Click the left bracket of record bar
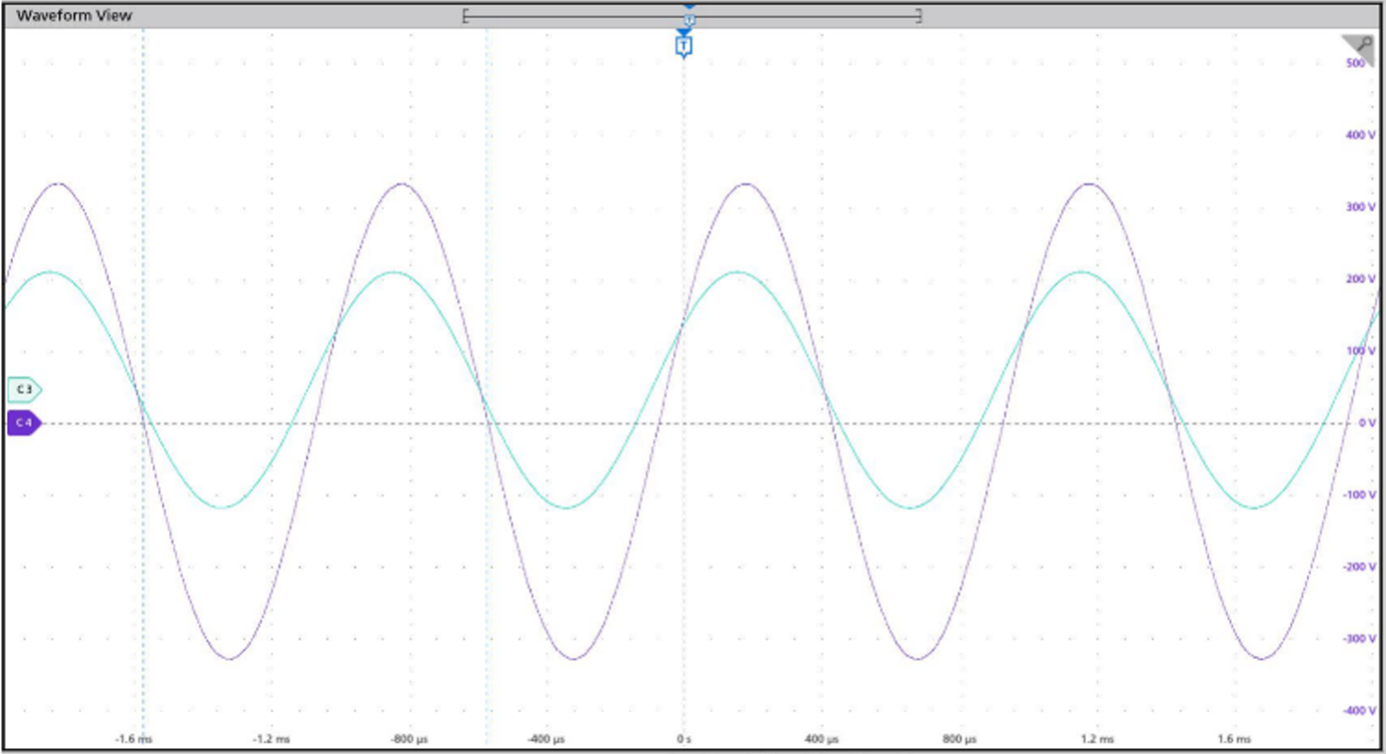 click(x=465, y=16)
